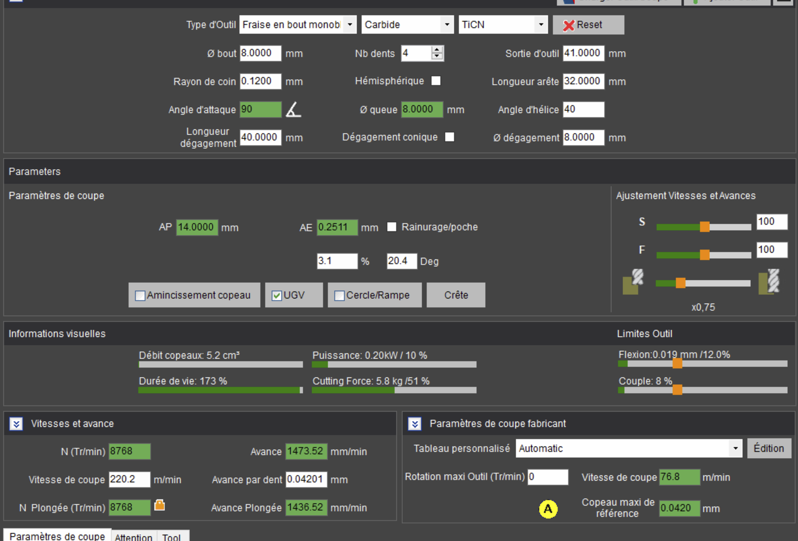Click the S speed adjustment slider handle

point(704,227)
